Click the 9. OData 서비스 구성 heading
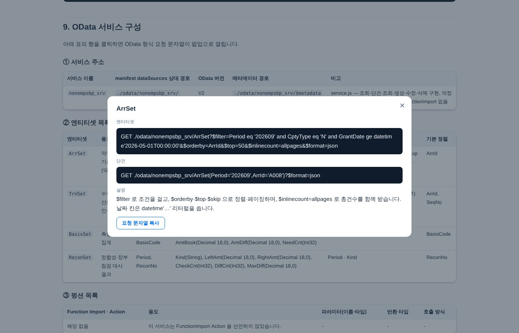 102,27
